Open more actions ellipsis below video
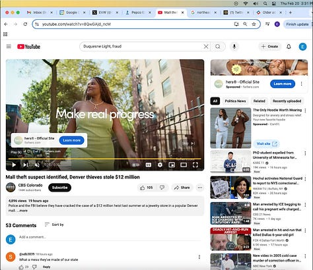 pyautogui.click(x=200, y=188)
